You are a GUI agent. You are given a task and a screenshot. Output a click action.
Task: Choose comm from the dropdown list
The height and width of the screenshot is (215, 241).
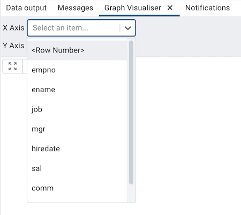tap(77, 188)
